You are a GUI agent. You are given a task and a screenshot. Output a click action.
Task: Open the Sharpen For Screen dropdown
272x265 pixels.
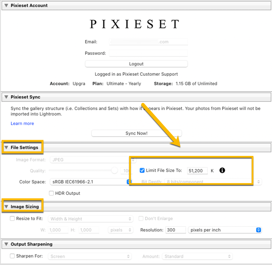click(90, 256)
